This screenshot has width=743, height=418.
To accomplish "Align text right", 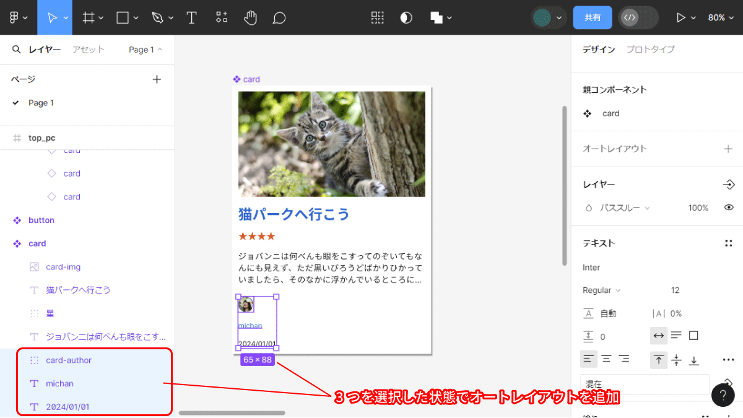I will pos(624,359).
